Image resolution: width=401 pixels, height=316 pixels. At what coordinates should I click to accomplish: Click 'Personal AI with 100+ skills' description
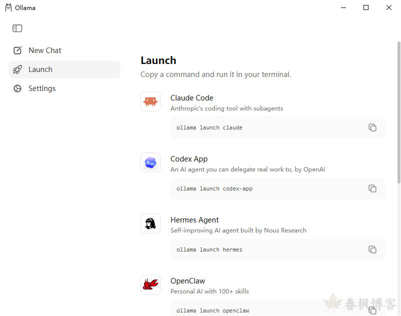[x=209, y=291]
